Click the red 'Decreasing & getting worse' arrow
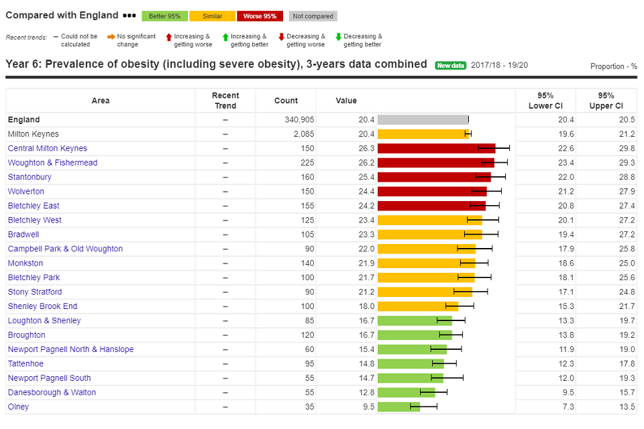Viewport: 644px width, 429px height. [281, 37]
